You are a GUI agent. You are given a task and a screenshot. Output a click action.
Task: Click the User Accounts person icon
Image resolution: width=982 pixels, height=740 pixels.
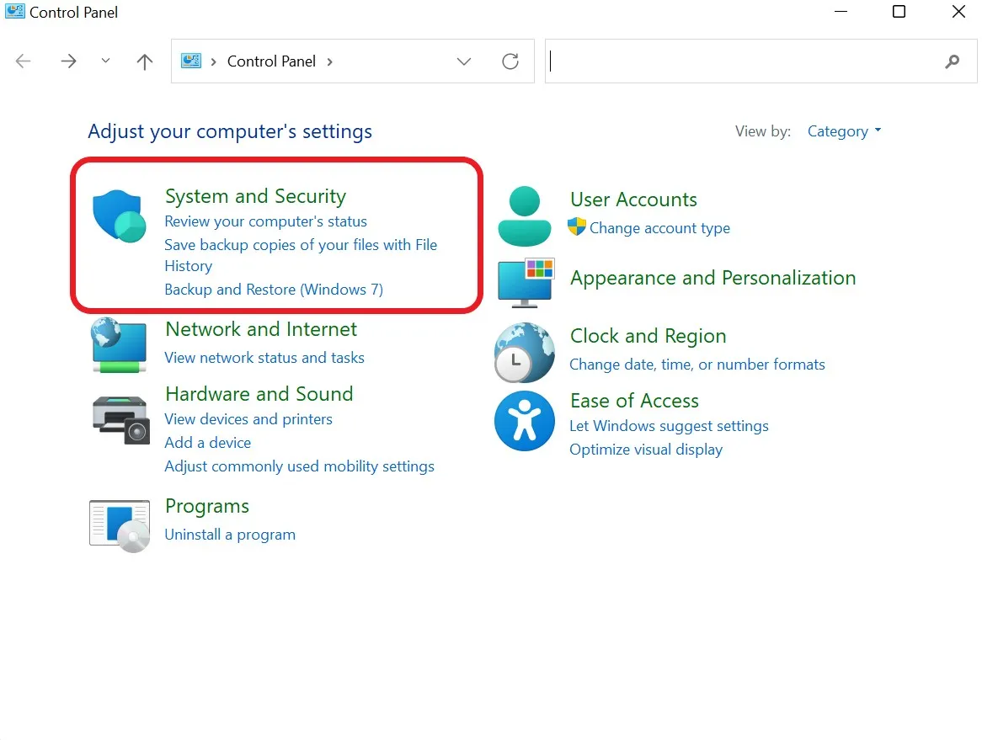click(x=525, y=216)
